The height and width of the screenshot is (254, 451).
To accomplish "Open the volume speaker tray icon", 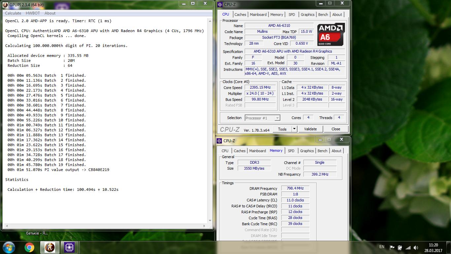I will coord(416,247).
